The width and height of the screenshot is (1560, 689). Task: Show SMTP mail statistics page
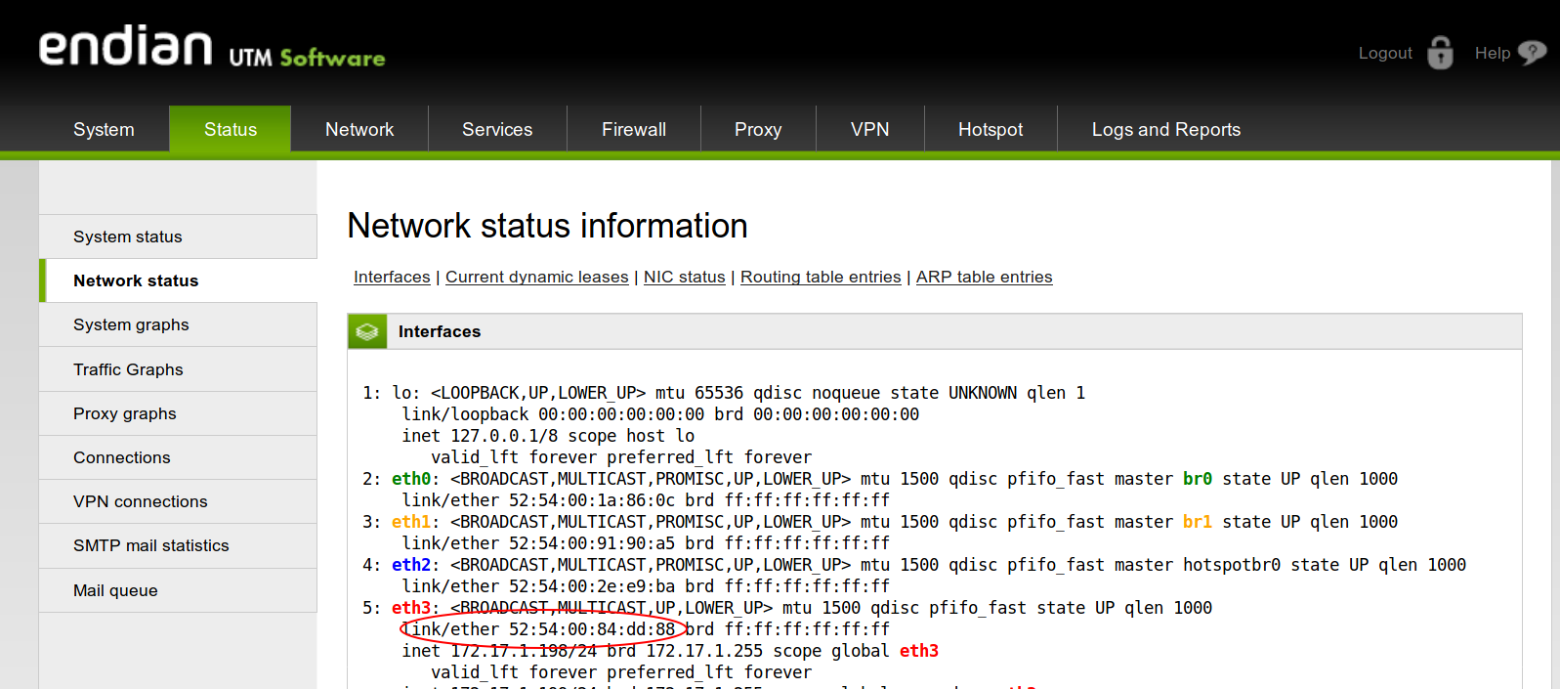(150, 545)
